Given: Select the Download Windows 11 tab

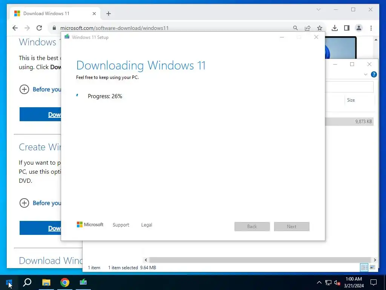Looking at the screenshot, I should click(55, 14).
